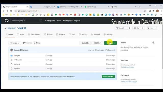Open a new browser tab

click(x=140, y=7)
